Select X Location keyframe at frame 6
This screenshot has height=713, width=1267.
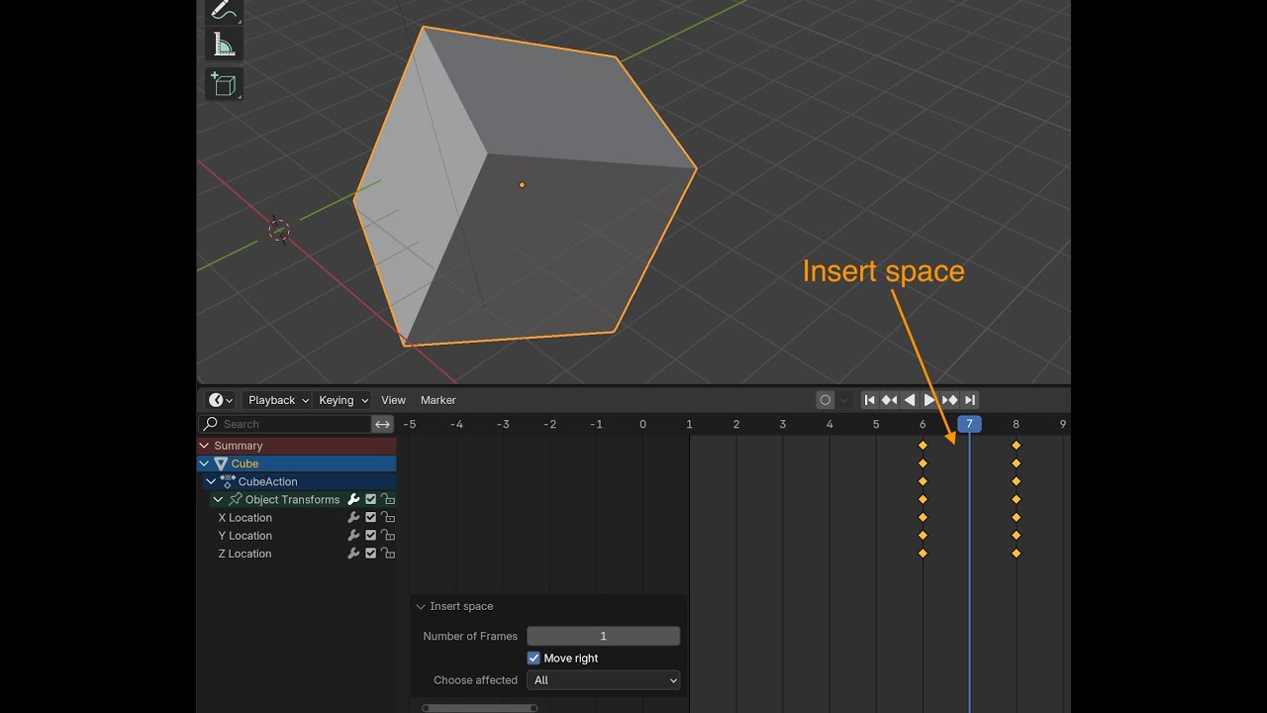point(923,518)
